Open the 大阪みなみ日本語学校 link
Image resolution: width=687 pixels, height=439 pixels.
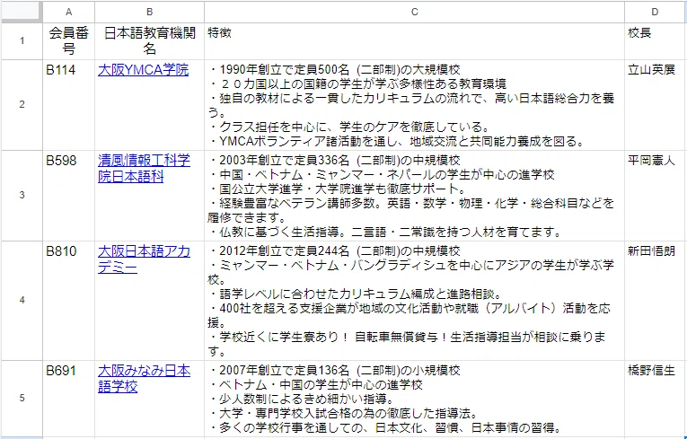145,379
